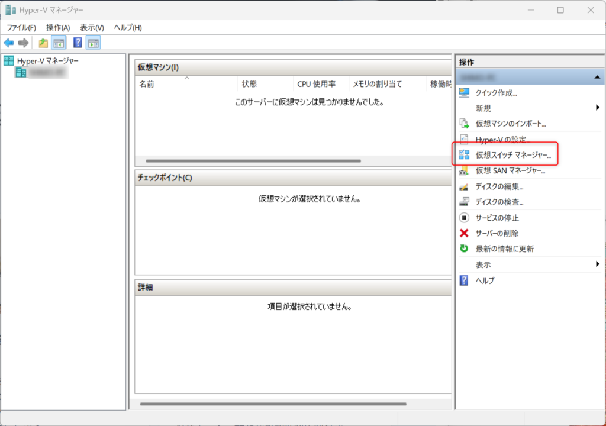This screenshot has width=606, height=426.
Task: Open 仮想スイッチ マネージャー
Action: [x=512, y=156]
